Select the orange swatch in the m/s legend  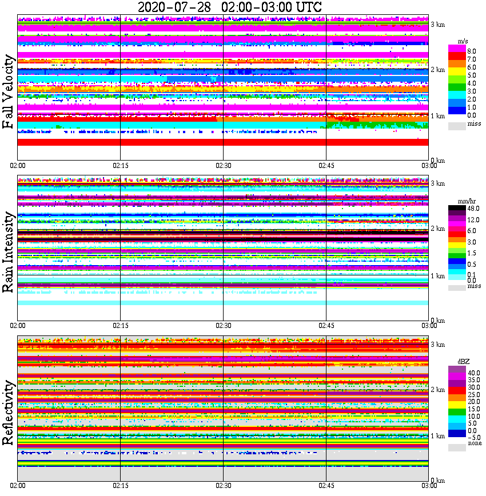point(457,64)
